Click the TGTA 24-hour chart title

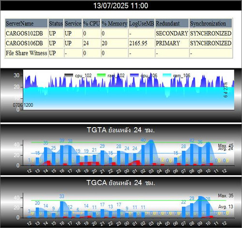click(121, 130)
